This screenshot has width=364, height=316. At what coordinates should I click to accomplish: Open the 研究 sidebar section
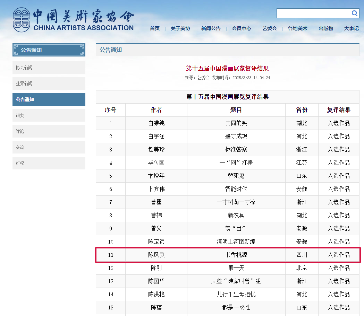[x=49, y=115]
